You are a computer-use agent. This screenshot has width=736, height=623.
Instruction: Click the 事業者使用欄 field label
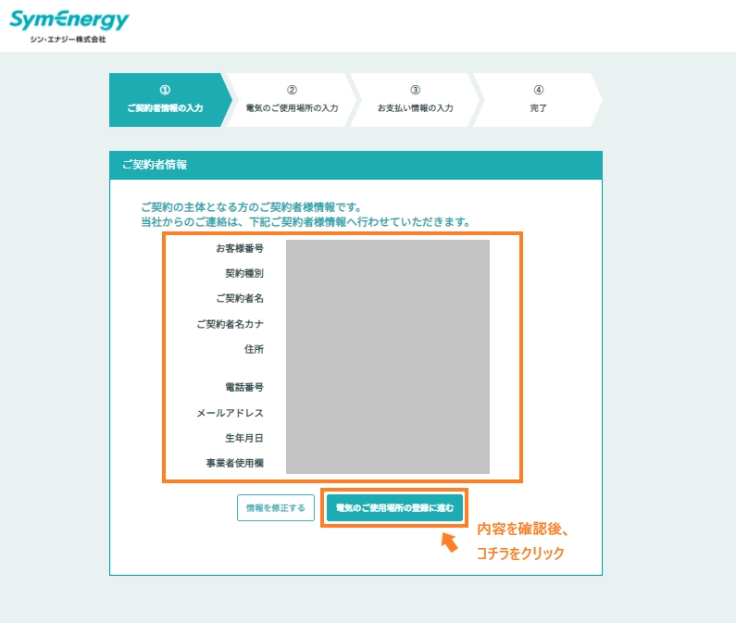point(235,463)
